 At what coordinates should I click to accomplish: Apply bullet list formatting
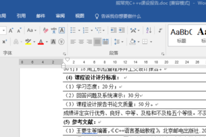[x=73, y=30]
